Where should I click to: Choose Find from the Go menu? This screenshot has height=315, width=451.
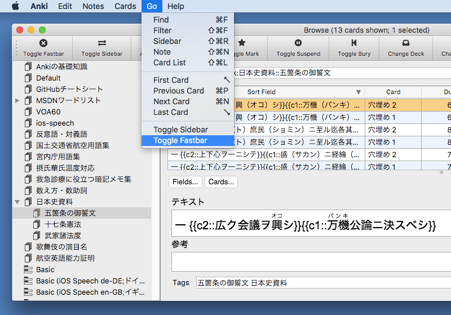pyautogui.click(x=188, y=20)
